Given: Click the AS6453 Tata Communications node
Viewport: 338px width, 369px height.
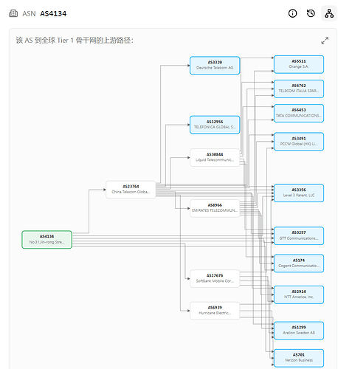Looking at the screenshot, I should (299, 113).
